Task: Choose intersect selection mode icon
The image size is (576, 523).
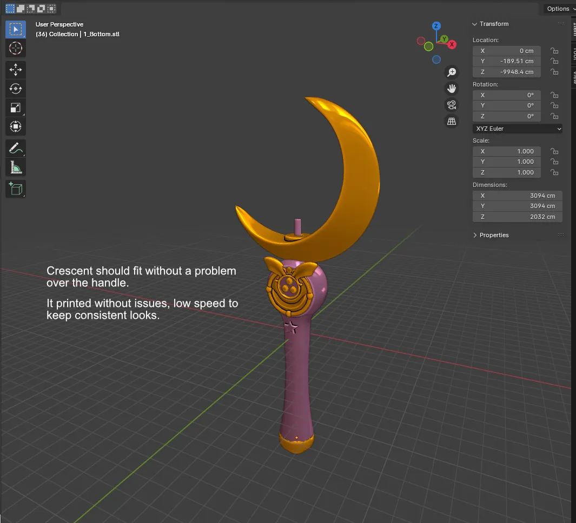Action: (51, 9)
